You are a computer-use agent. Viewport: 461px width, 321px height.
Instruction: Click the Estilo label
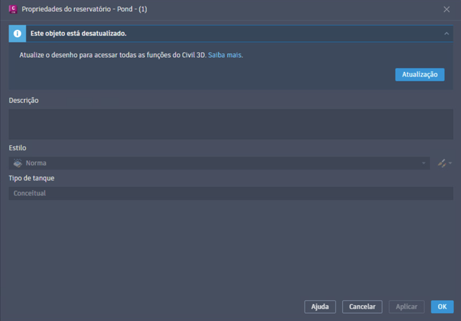click(17, 148)
